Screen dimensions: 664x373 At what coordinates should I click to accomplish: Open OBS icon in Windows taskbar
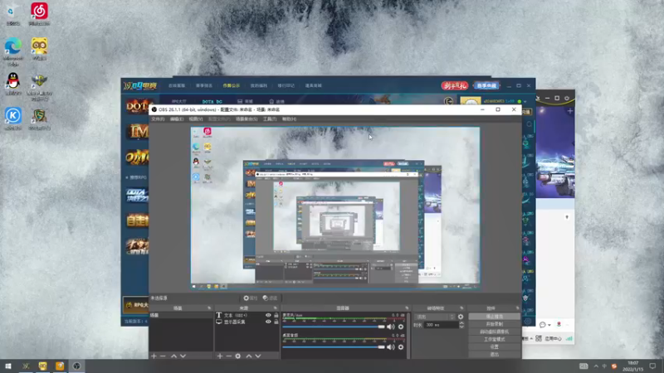click(76, 366)
